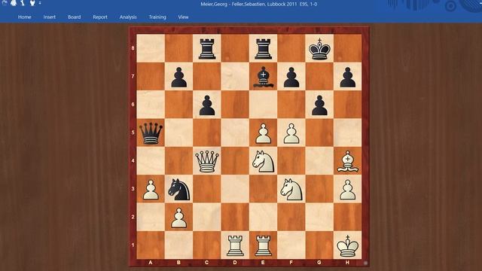Pick the white rook on e1
The image size is (482, 271).
(264, 246)
